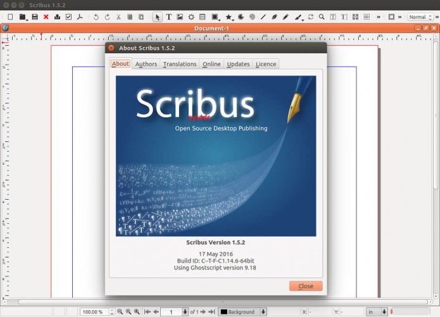This screenshot has width=440, height=317.
Task: Close About Scribus dialog via title bar button
Action: [x=111, y=48]
